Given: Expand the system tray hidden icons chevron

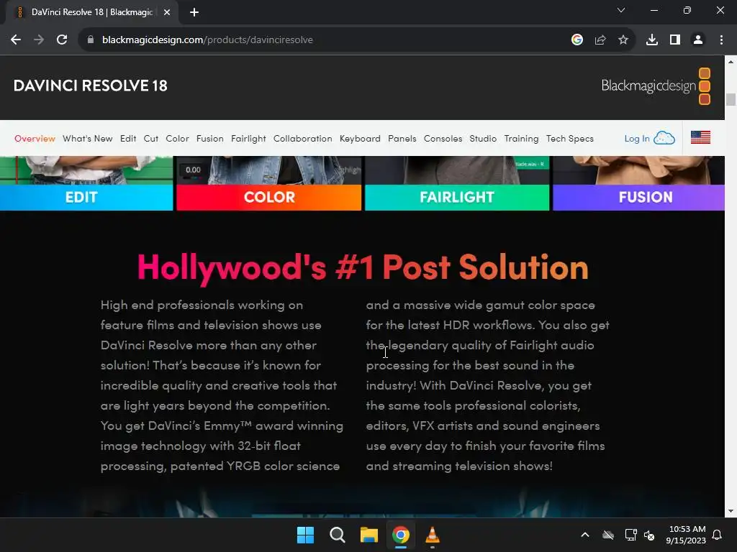Looking at the screenshot, I should (585, 535).
